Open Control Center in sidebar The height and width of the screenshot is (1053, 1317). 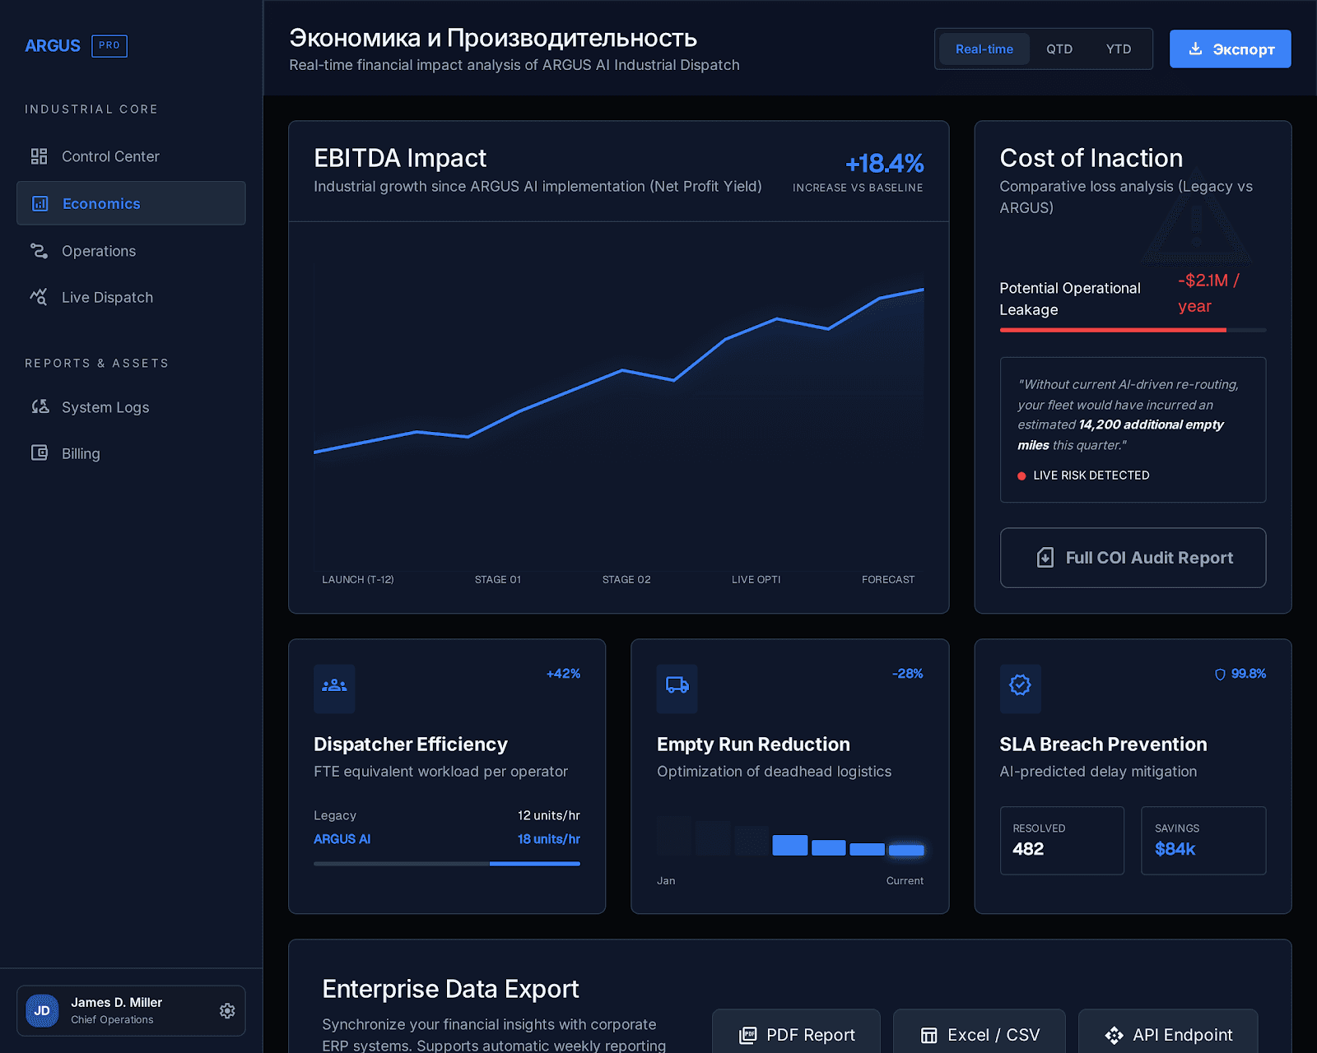(x=131, y=156)
